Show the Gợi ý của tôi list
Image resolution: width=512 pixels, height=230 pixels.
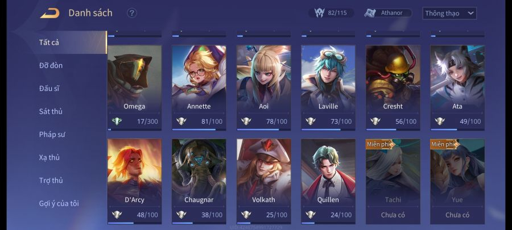click(x=59, y=204)
